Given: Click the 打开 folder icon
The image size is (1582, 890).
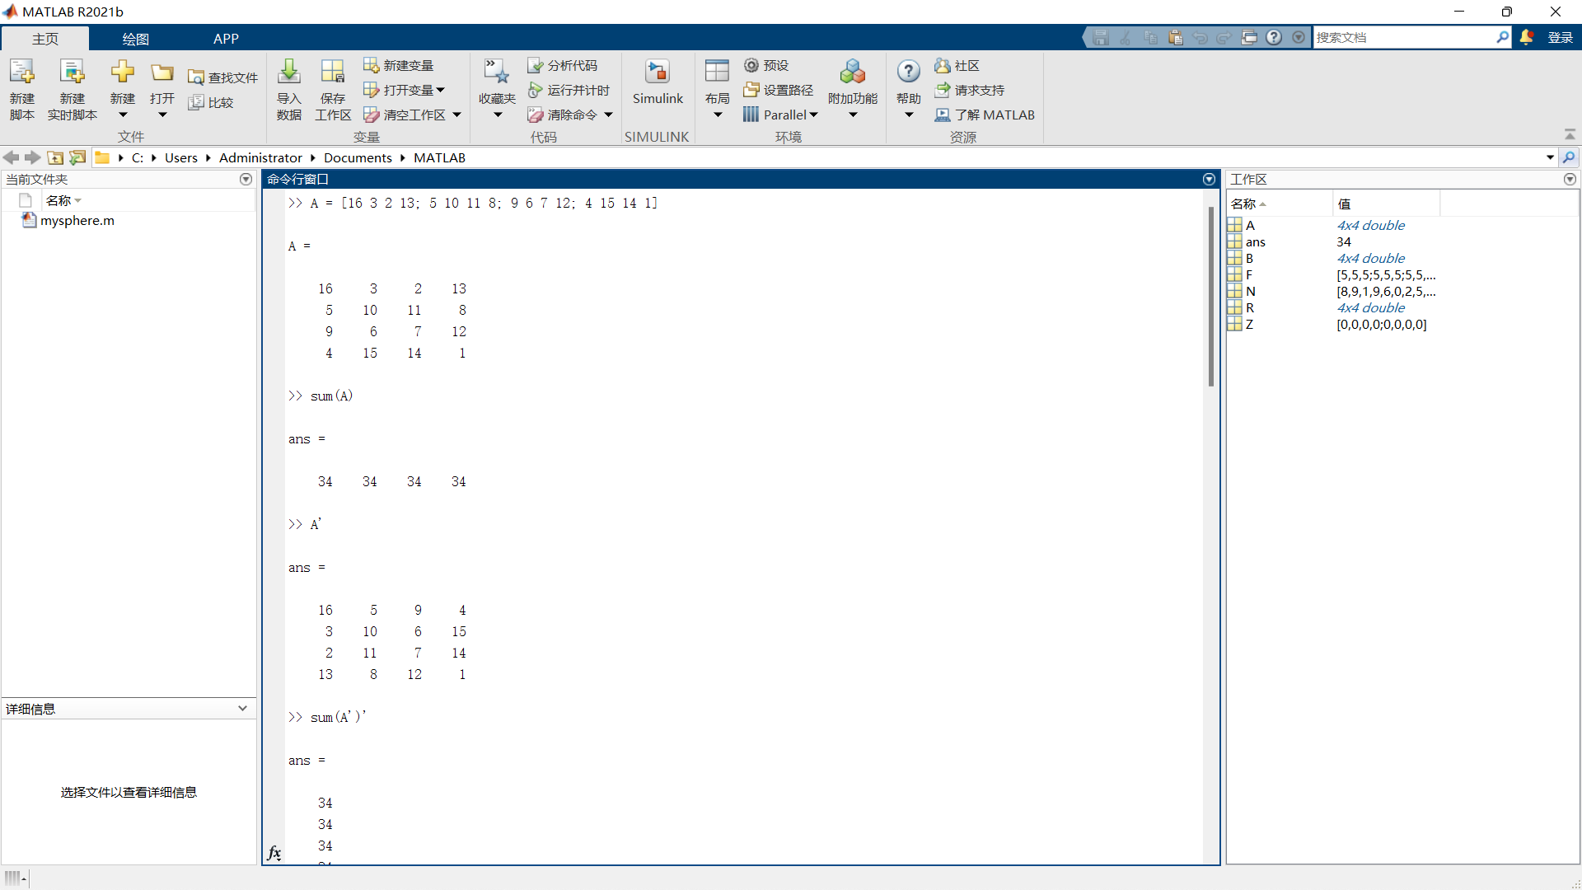Looking at the screenshot, I should (x=162, y=73).
